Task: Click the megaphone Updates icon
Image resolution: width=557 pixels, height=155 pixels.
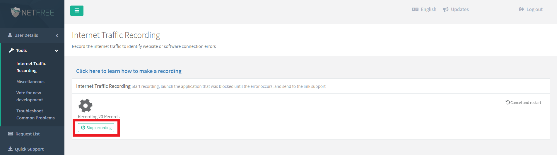Action: 446,9
